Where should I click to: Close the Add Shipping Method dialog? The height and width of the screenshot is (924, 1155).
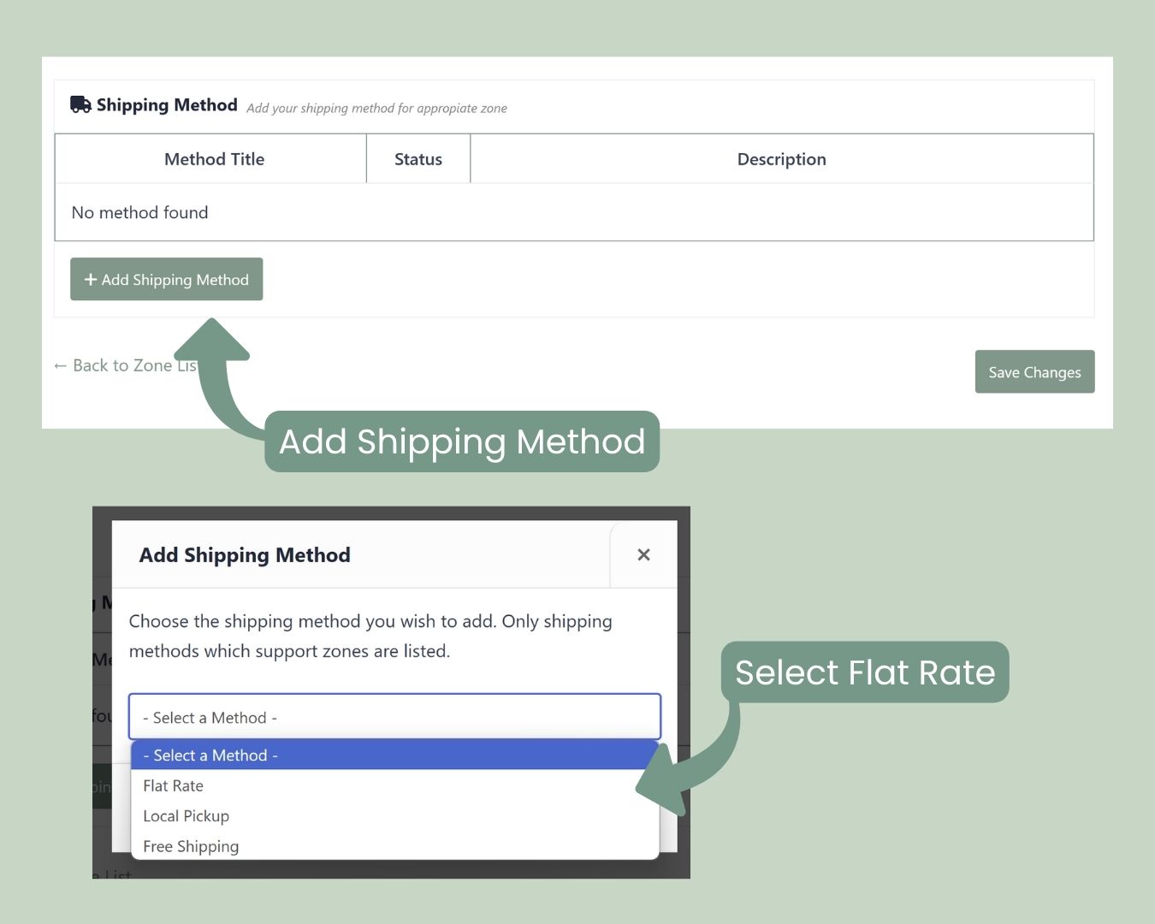[643, 554]
